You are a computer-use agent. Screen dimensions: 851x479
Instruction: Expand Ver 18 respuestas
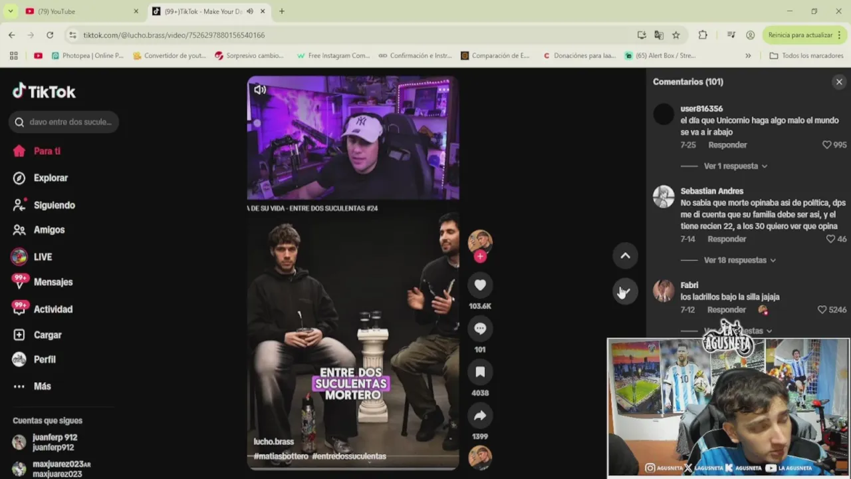739,260
